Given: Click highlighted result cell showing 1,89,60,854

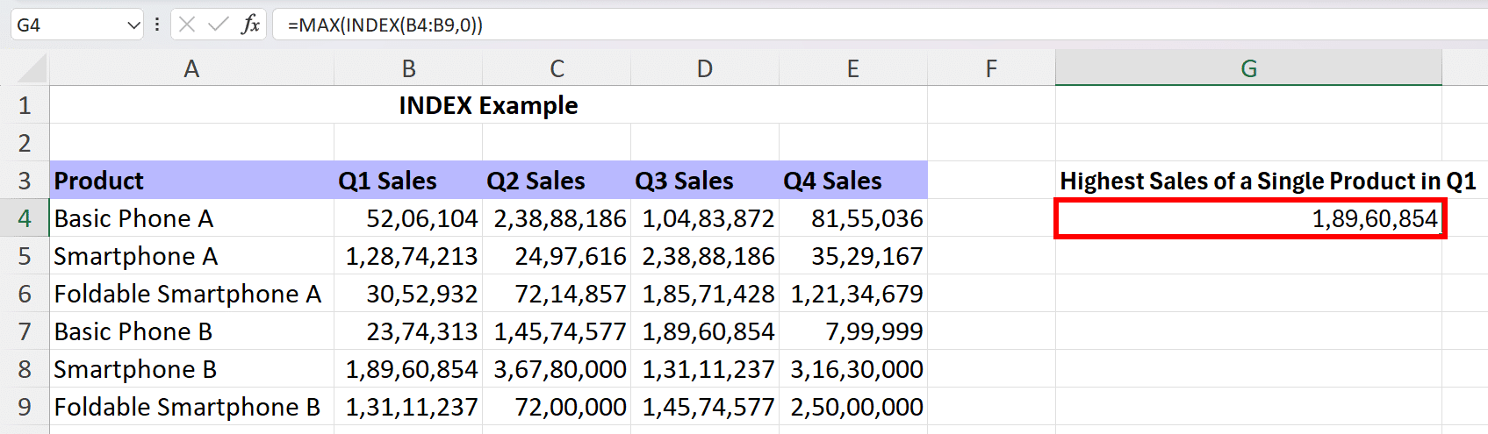Looking at the screenshot, I should [x=1249, y=218].
